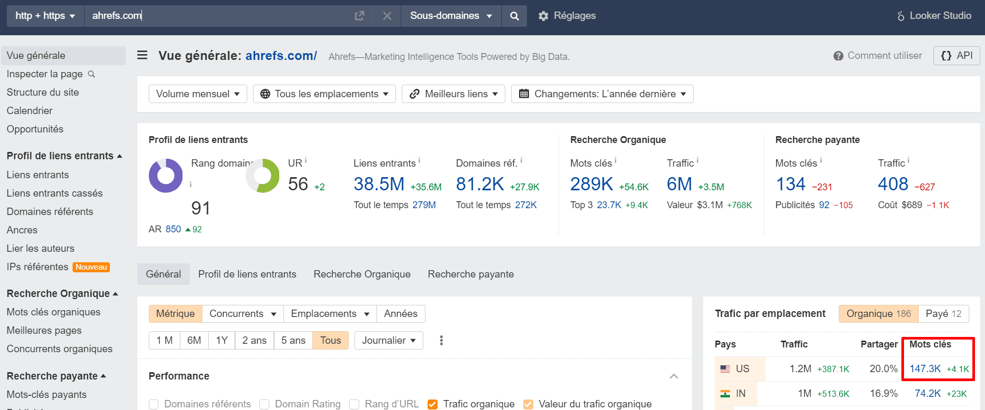Viewport: 985px width, 410px height.
Task: Click the UR donut chart
Action: [262, 176]
